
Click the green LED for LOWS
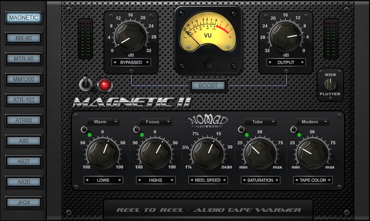89,135
